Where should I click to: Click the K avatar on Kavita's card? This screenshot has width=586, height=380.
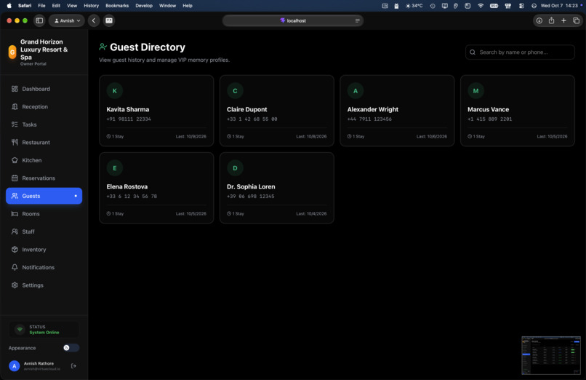[x=115, y=90]
